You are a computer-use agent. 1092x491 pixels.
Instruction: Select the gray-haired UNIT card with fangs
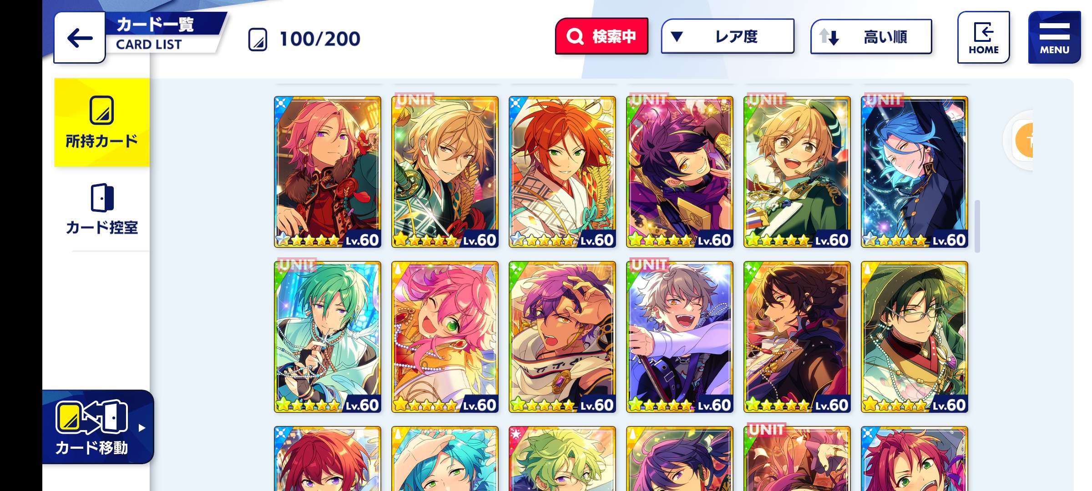(x=680, y=337)
